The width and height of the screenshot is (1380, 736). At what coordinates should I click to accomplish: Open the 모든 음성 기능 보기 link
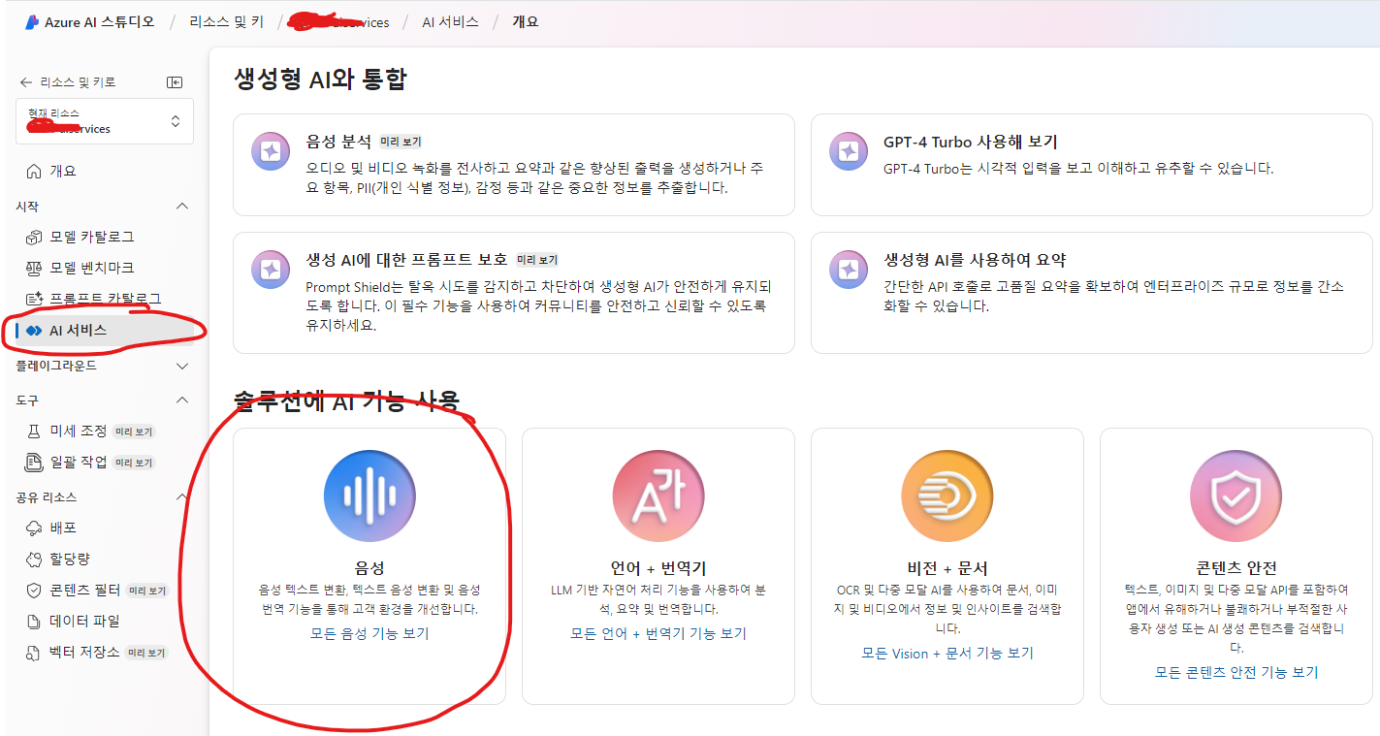369,633
